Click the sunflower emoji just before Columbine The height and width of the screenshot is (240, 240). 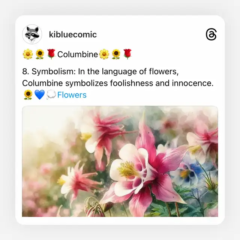click(x=40, y=54)
